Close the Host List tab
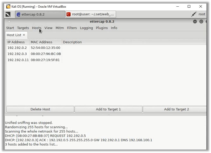Image resolution: width=211 pixels, height=153 pixels. 24,35
